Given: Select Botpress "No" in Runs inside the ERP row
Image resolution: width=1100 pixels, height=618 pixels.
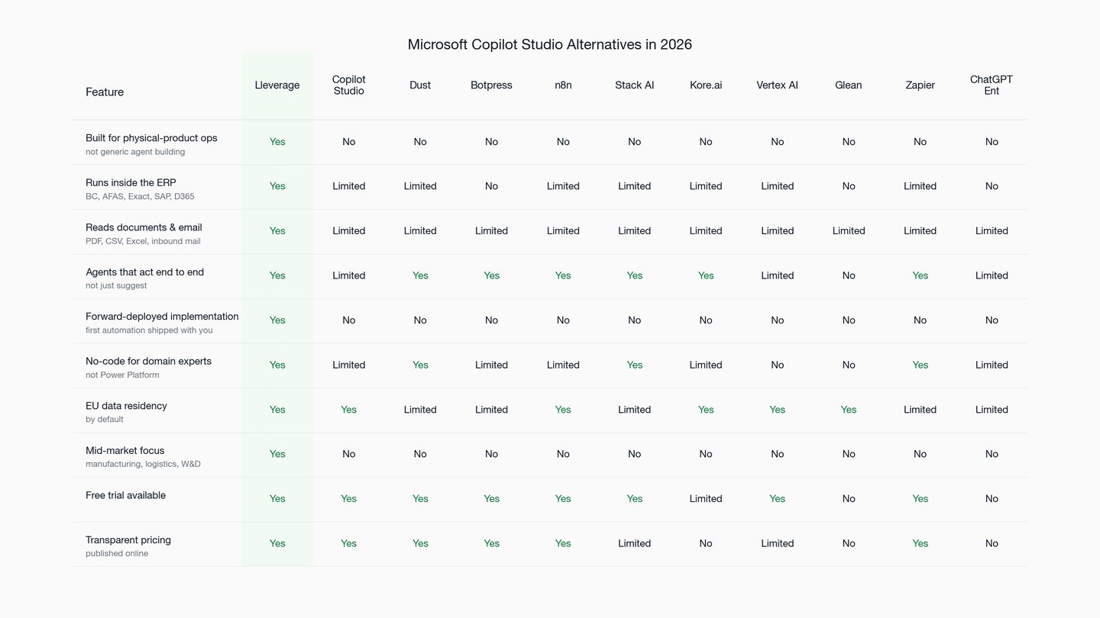Looking at the screenshot, I should click(491, 186).
